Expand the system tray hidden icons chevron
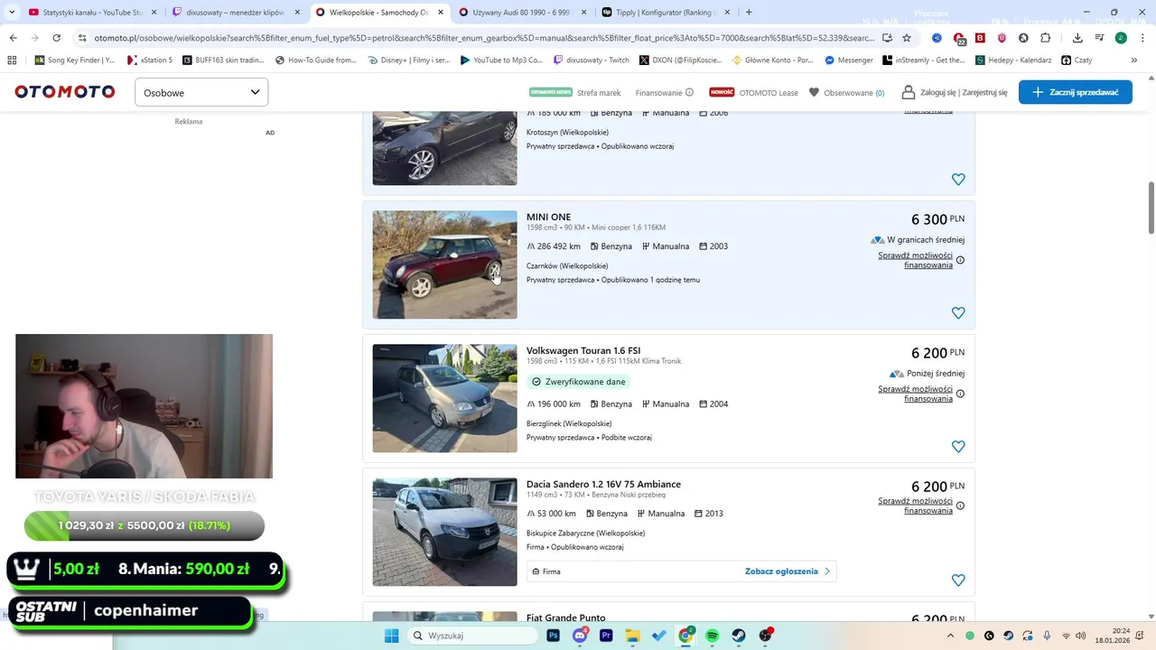The width and height of the screenshot is (1156, 650). click(x=950, y=636)
